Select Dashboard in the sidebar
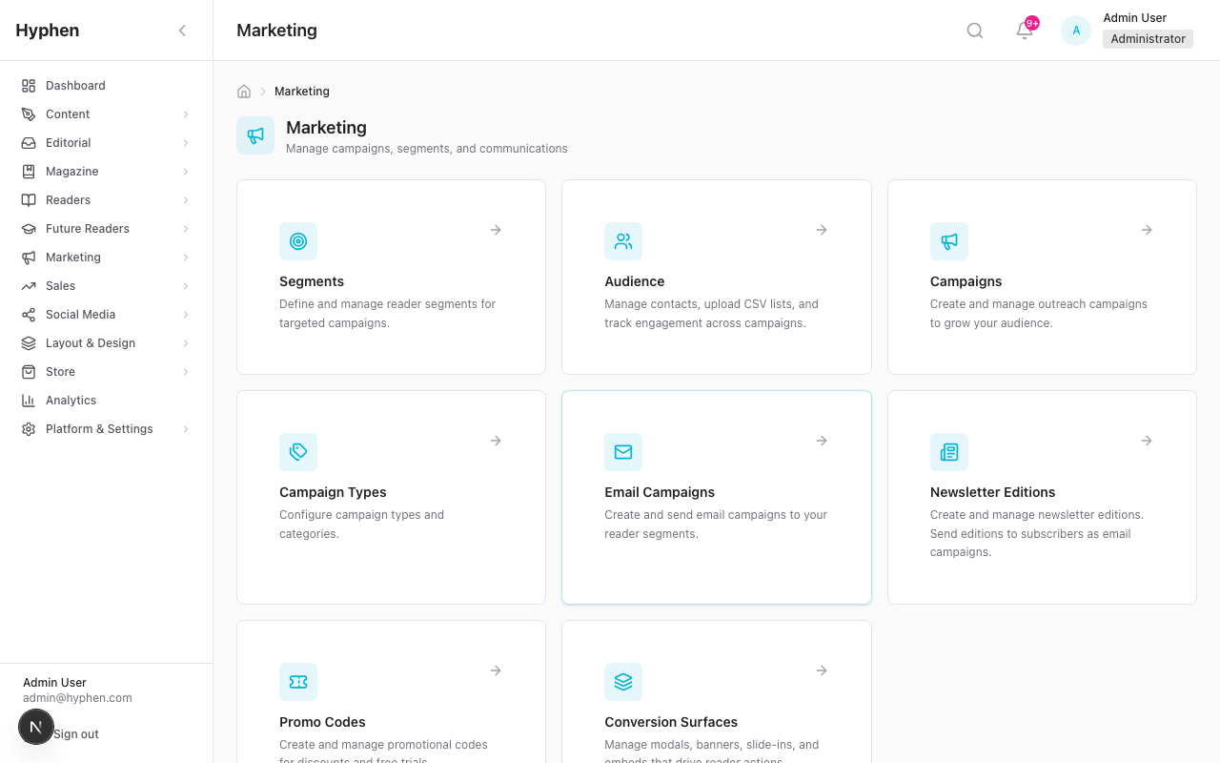Image resolution: width=1220 pixels, height=763 pixels. tap(75, 85)
